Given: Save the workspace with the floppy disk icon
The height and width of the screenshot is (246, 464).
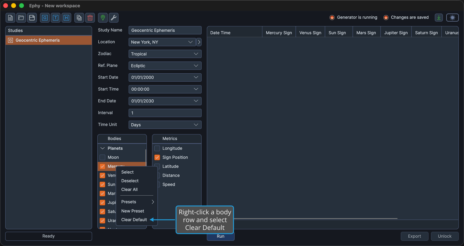Looking at the screenshot, I should point(32,18).
